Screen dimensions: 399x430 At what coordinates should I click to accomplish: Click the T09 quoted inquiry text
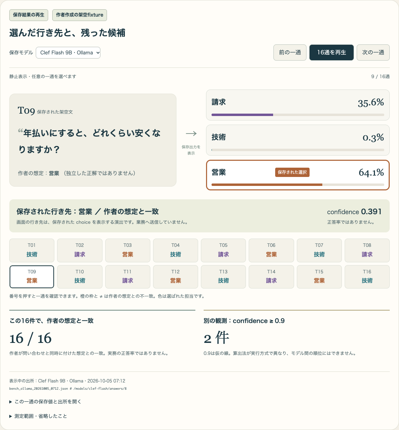coord(89,141)
